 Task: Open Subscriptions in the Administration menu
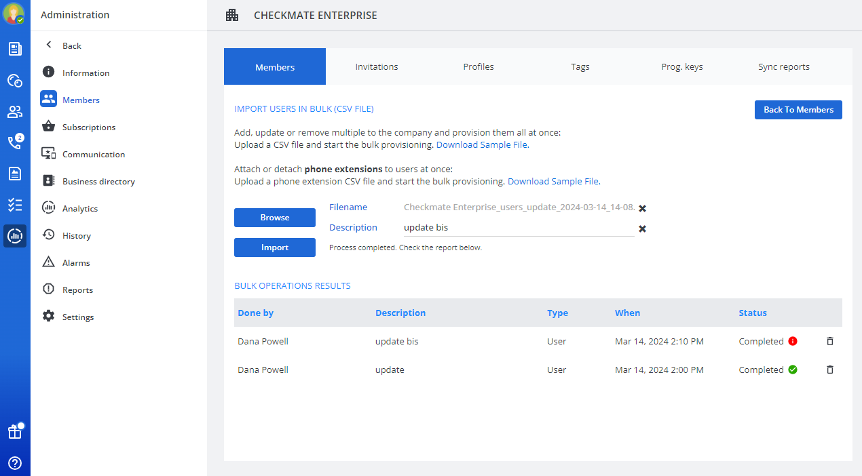click(88, 127)
